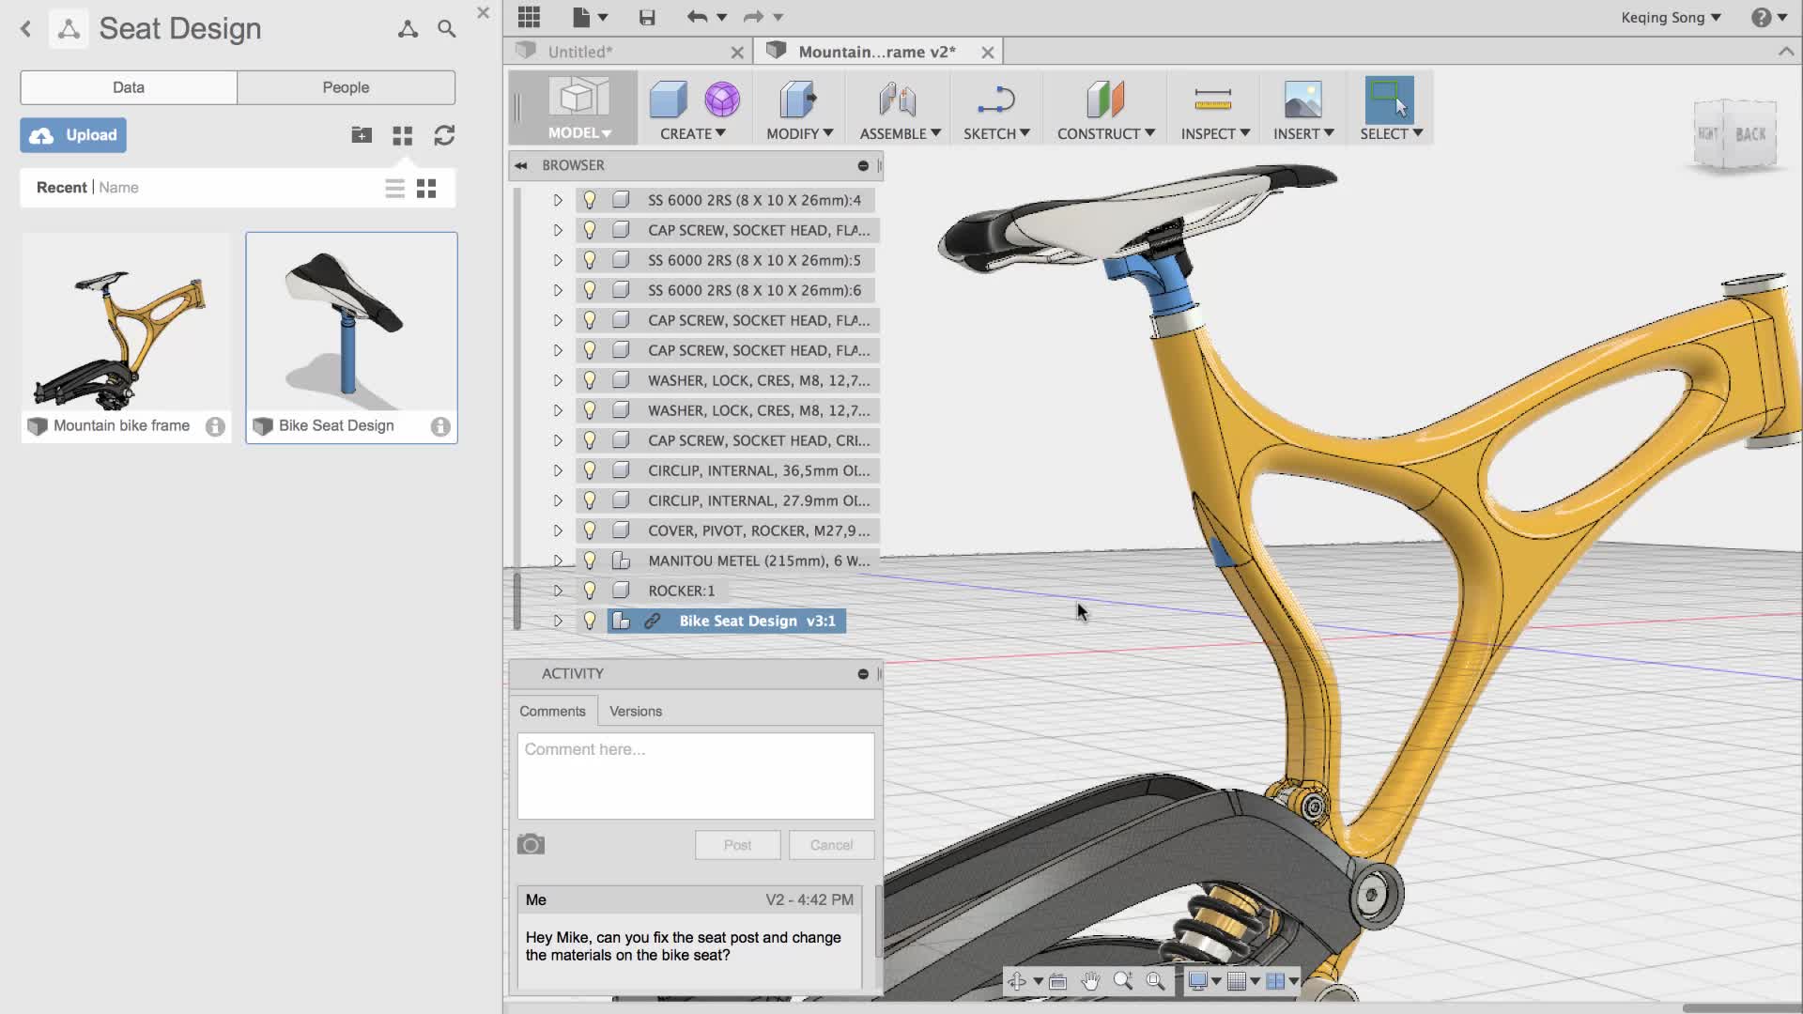Select the Pan hand tool in navigation bar
Image resolution: width=1803 pixels, height=1014 pixels.
(1089, 981)
